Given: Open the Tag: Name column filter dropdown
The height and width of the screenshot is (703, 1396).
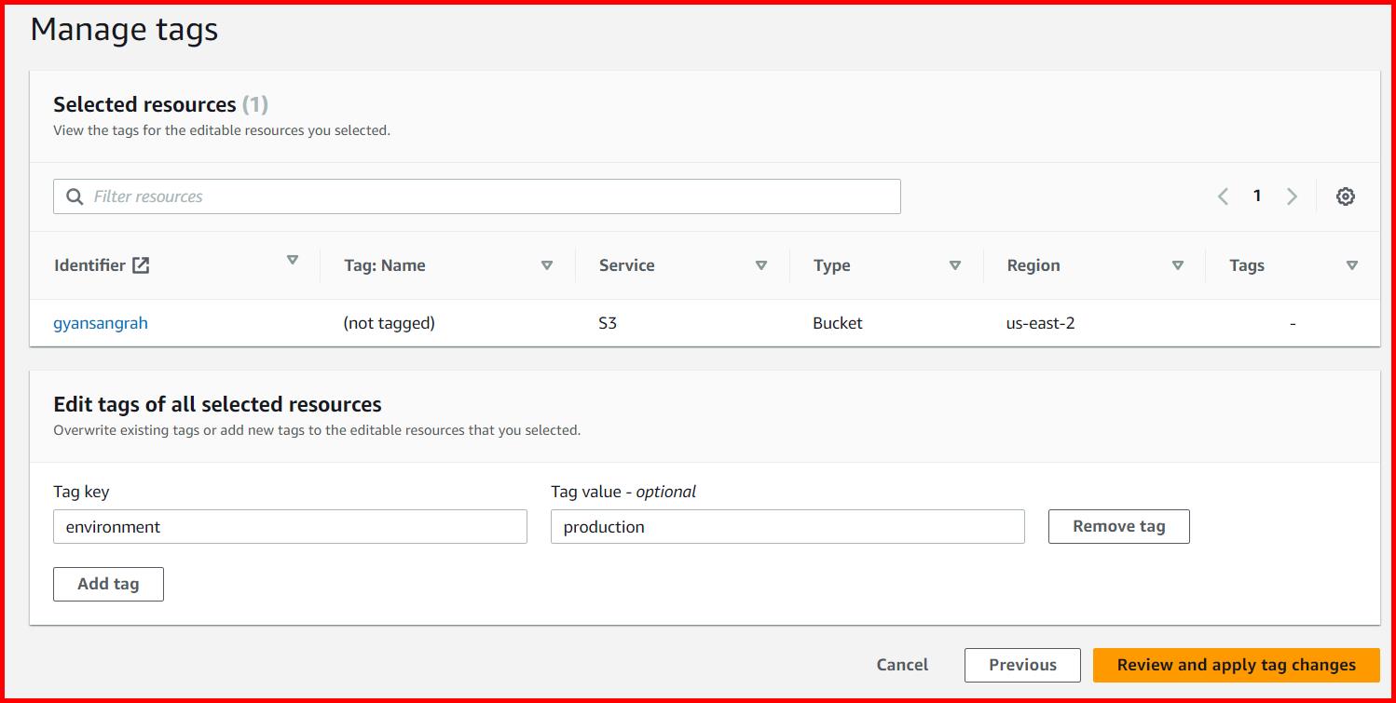Looking at the screenshot, I should pyautogui.click(x=547, y=264).
